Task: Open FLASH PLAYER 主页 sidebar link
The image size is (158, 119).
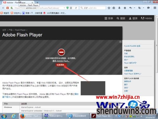Action: pos(132,46)
